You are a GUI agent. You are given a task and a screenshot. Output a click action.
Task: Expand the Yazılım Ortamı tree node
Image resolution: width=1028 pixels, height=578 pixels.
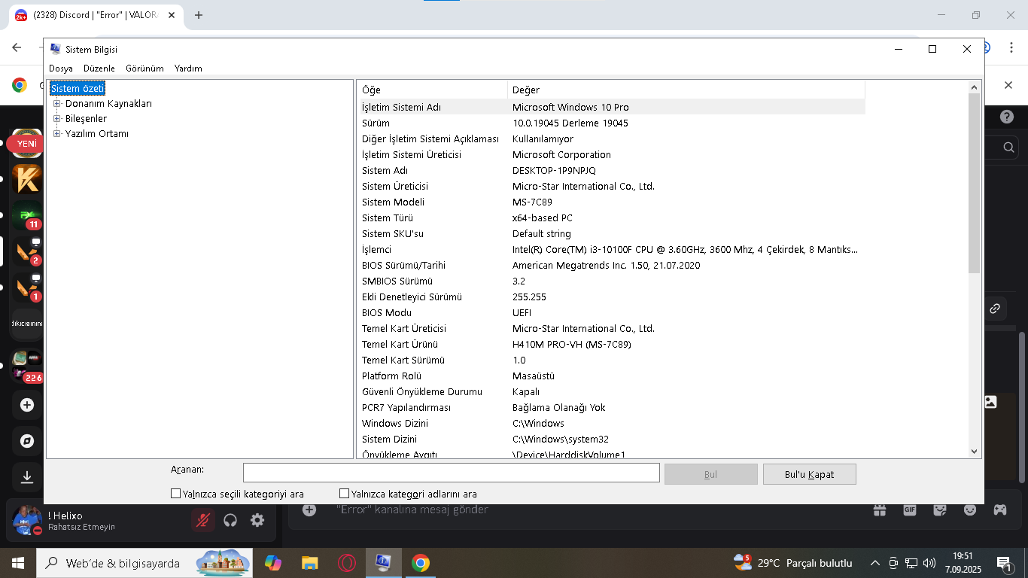[x=56, y=134]
